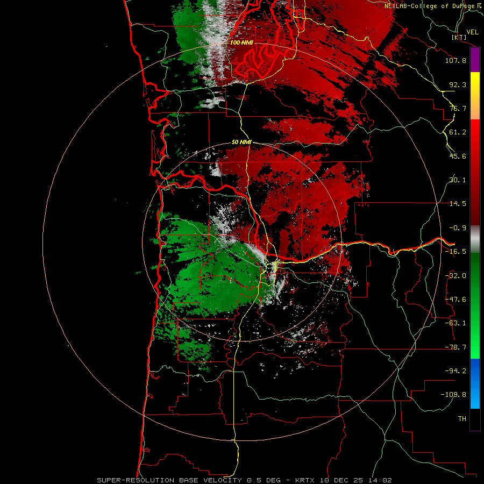Screen dimensions: 484x484
Task: Click the -32.0 scale value
Action: pyautogui.click(x=455, y=276)
